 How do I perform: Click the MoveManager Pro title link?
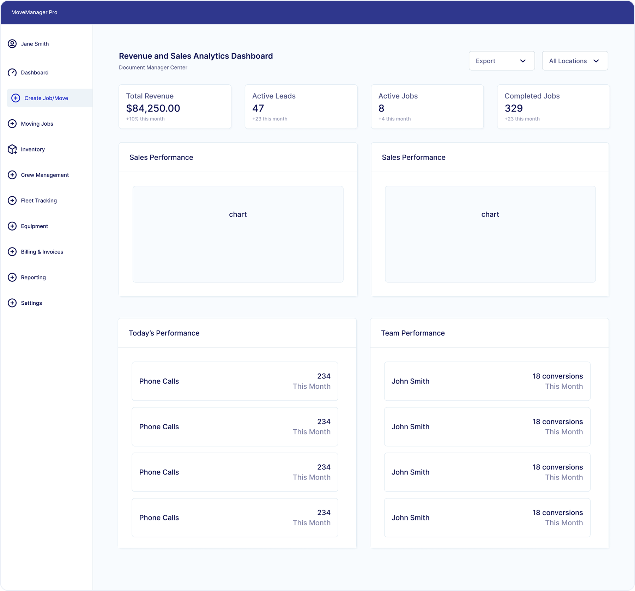pyautogui.click(x=34, y=12)
